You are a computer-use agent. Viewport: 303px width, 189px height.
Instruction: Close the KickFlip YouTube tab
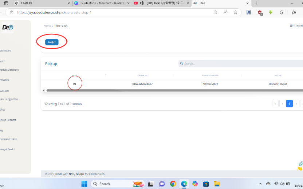188,3
